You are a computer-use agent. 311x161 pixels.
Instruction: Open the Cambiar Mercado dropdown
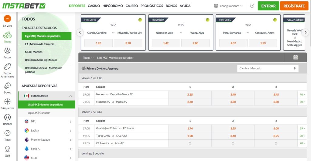click(268, 68)
